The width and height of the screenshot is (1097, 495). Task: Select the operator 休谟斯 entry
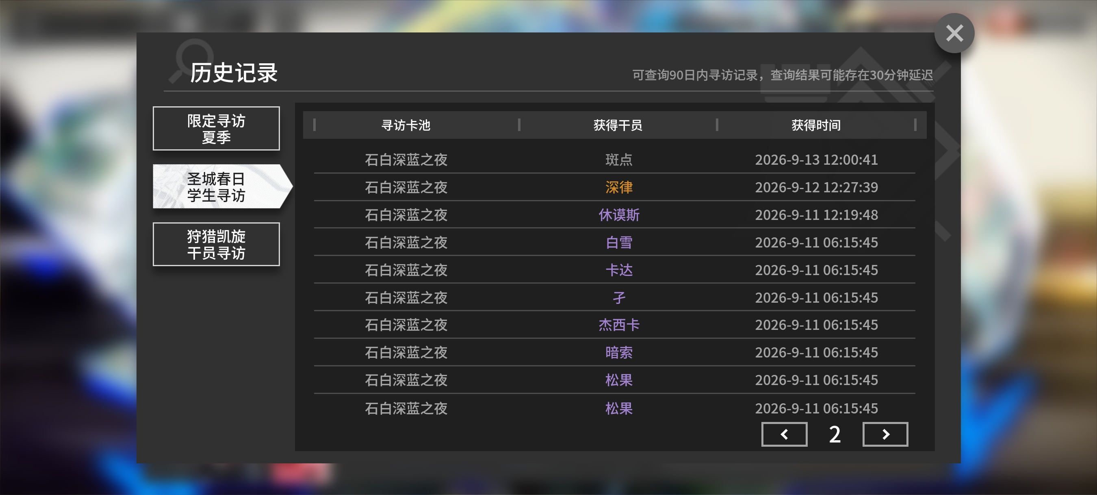619,215
